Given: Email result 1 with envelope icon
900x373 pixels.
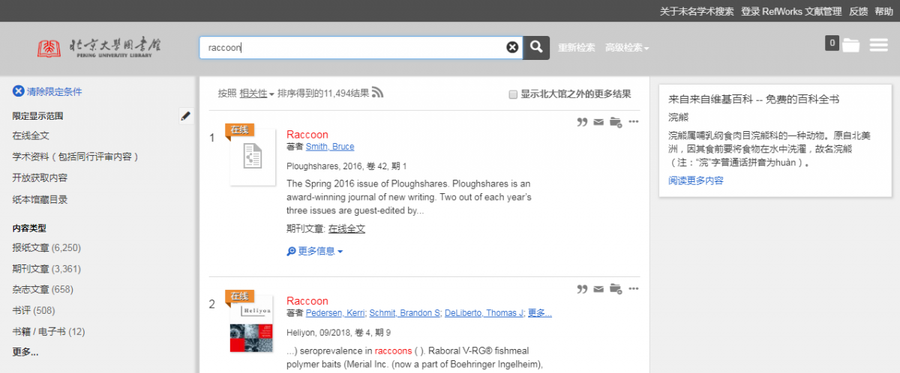Looking at the screenshot, I should coord(598,122).
